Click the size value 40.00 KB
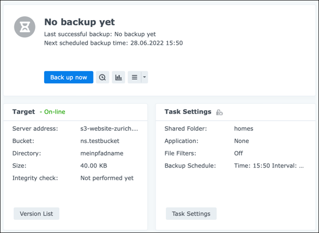This screenshot has width=319, height=233. point(94,166)
